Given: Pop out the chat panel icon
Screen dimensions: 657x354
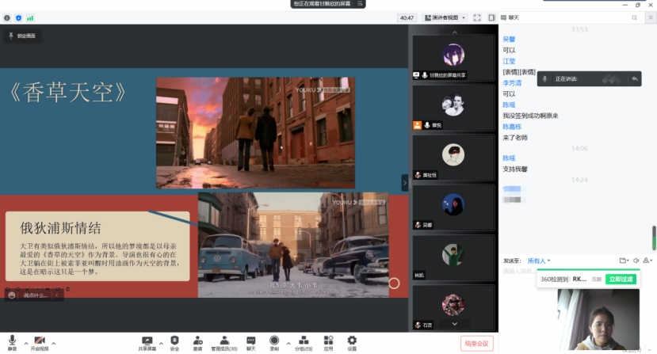Looking at the screenshot, I should tap(634, 17).
